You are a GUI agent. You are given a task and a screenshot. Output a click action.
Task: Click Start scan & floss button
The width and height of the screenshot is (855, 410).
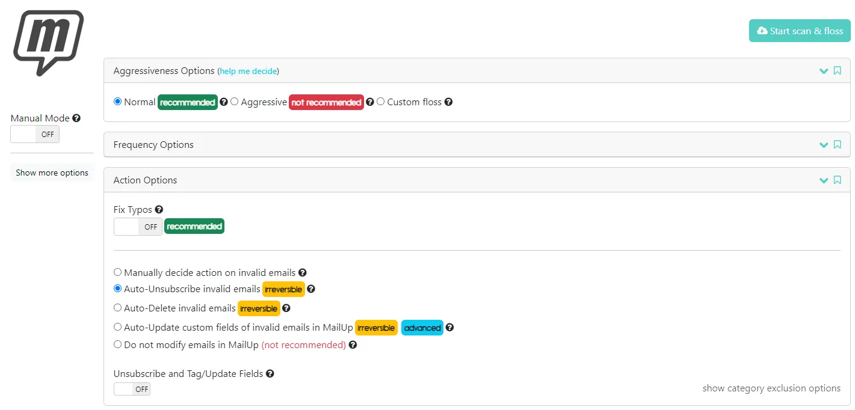[800, 31]
